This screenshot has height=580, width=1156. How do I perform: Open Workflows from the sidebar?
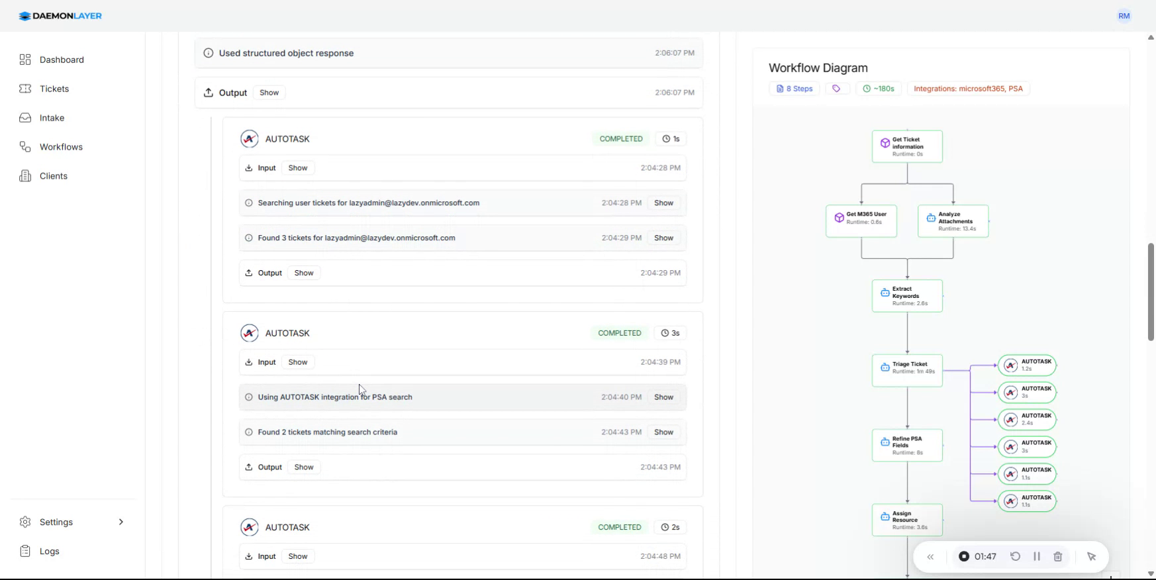[x=61, y=147]
